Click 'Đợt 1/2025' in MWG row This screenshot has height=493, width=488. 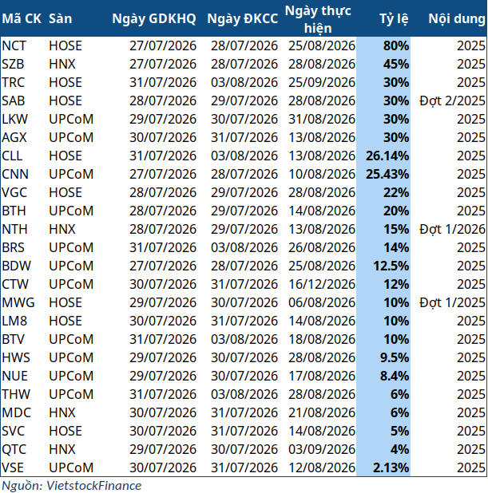click(452, 302)
